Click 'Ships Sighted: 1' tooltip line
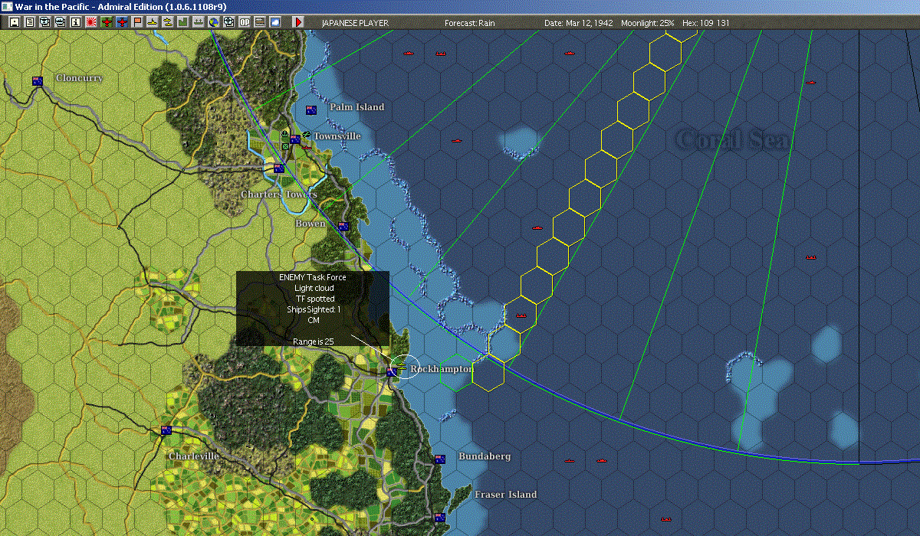 pyautogui.click(x=313, y=309)
